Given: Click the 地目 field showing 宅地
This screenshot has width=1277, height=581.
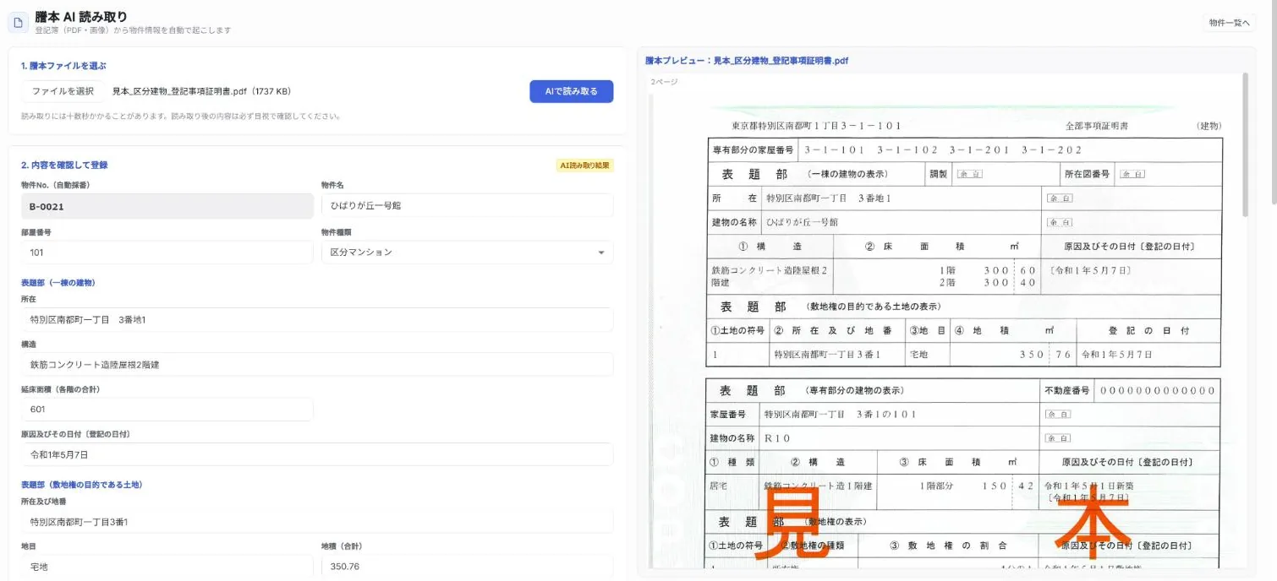Looking at the screenshot, I should point(167,567).
